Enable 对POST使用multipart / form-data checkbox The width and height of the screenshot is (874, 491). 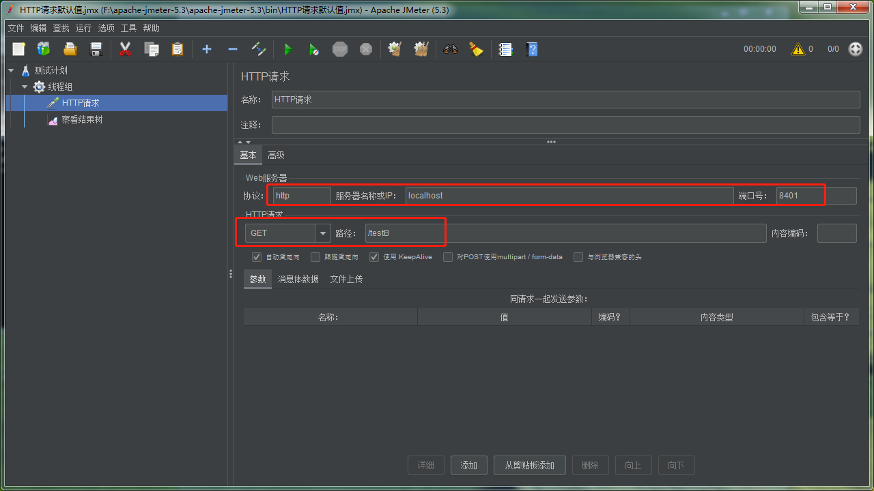pyautogui.click(x=448, y=257)
